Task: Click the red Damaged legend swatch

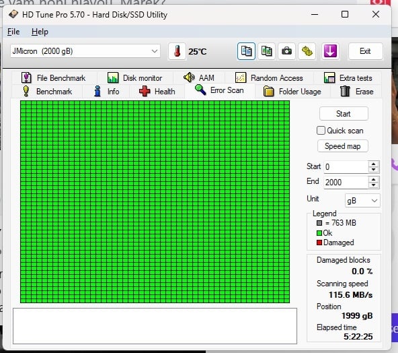Action: click(319, 243)
